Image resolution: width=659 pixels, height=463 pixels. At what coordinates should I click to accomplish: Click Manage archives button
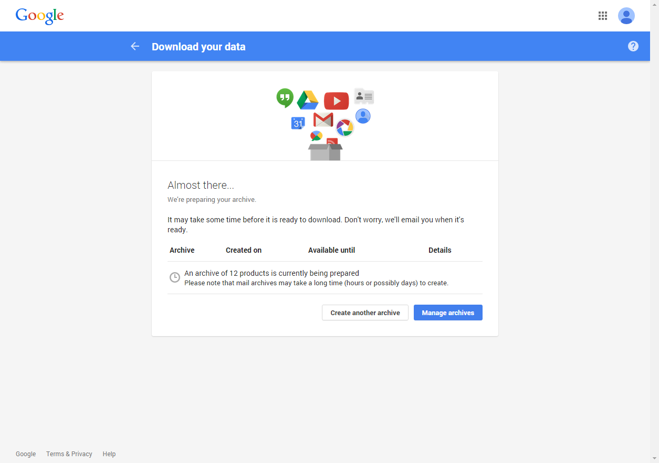click(448, 313)
